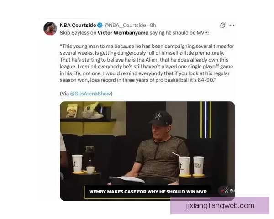Open the three-dot more options menu

pos(232,26)
